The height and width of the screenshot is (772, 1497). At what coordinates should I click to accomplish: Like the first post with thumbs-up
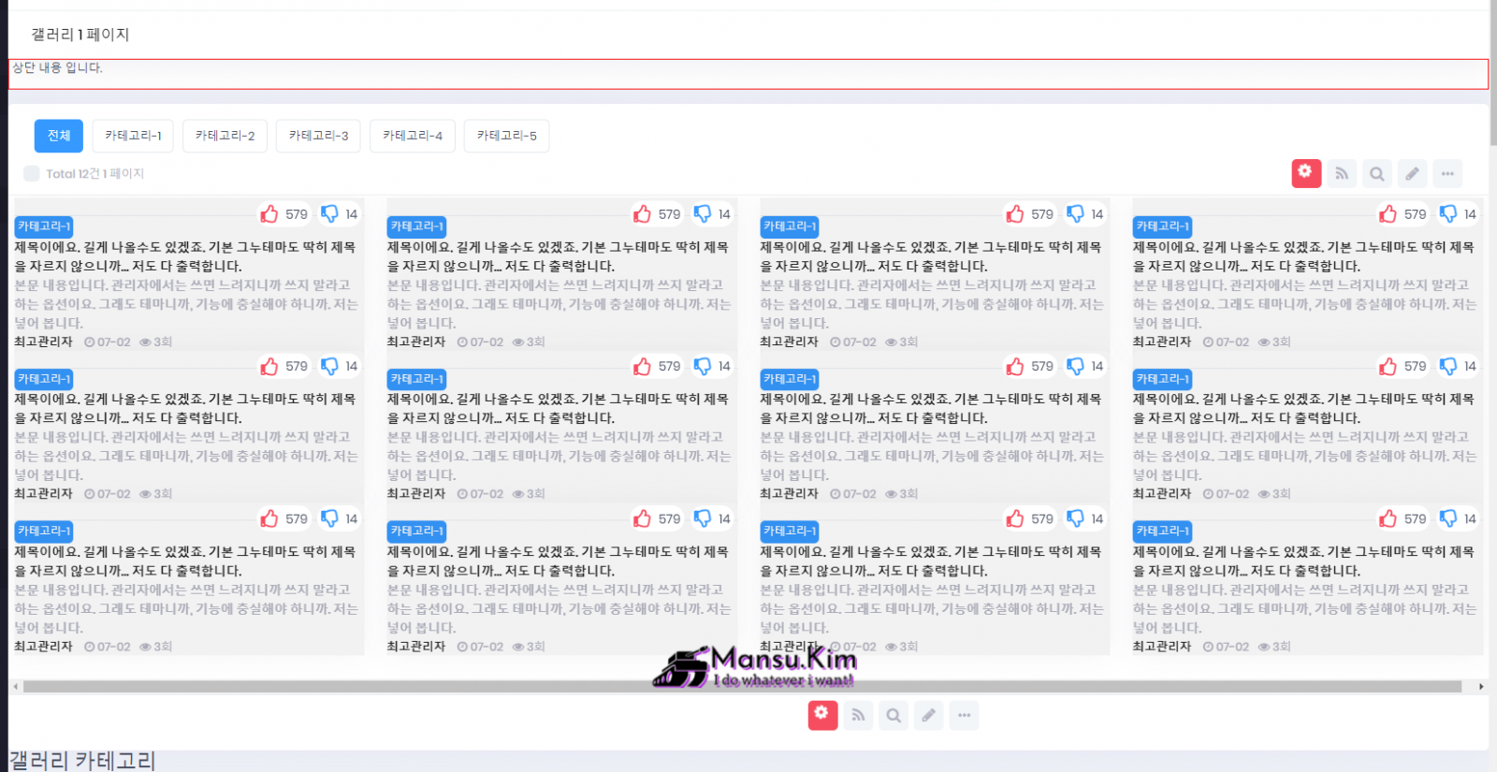[269, 214]
